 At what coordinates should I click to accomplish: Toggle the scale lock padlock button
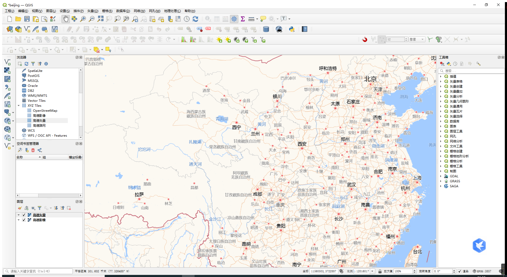380,271
